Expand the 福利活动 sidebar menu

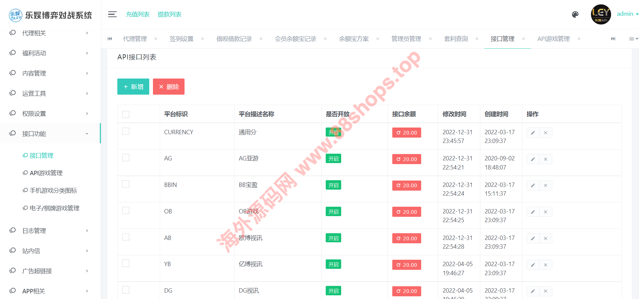click(x=50, y=53)
